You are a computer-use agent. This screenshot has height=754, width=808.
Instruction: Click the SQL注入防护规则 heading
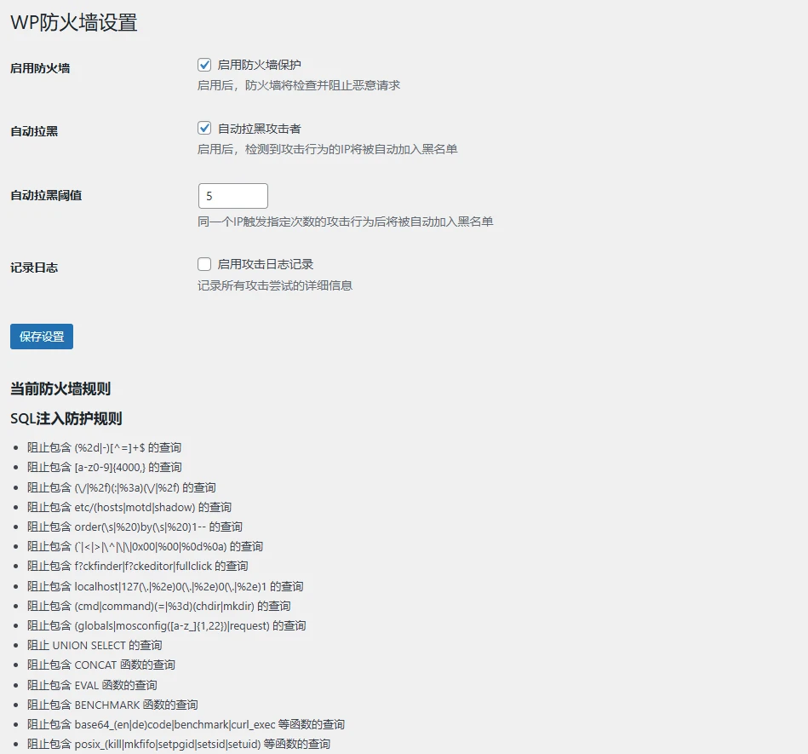tap(66, 419)
